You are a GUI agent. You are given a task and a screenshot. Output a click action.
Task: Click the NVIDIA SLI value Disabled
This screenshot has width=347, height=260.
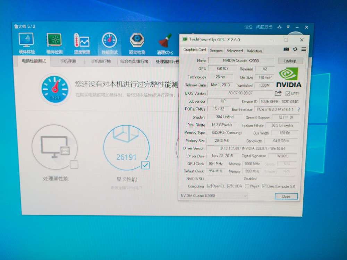[x=250, y=179]
